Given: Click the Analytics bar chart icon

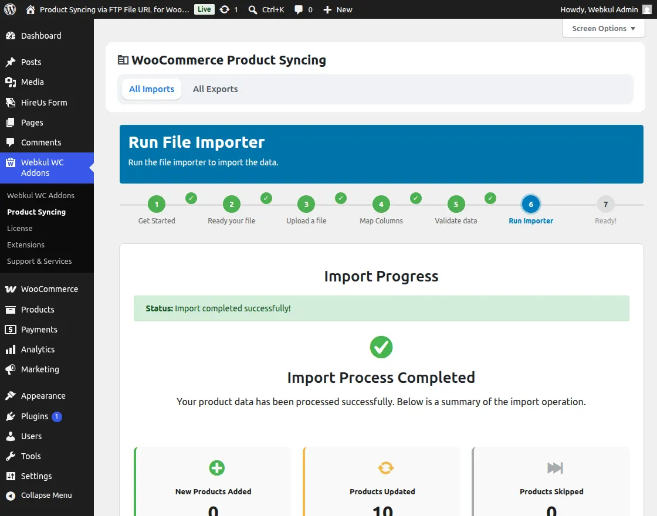Looking at the screenshot, I should [11, 349].
